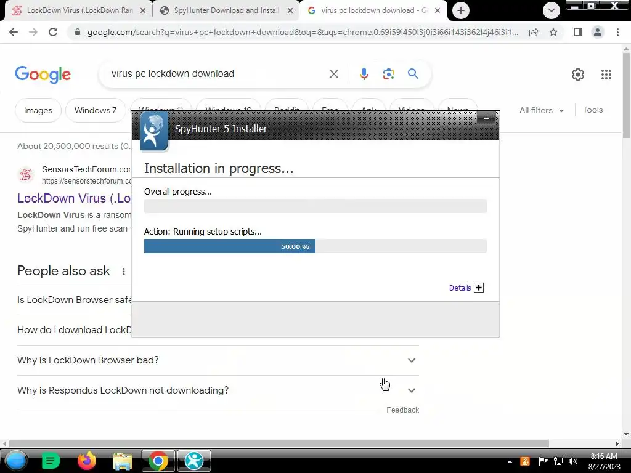Expand 'How do I download LockDown' question
Screen dimensions: 631x473
point(74,330)
